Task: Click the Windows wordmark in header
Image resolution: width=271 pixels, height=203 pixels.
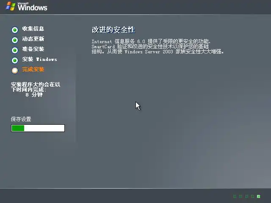Action: [32, 7]
